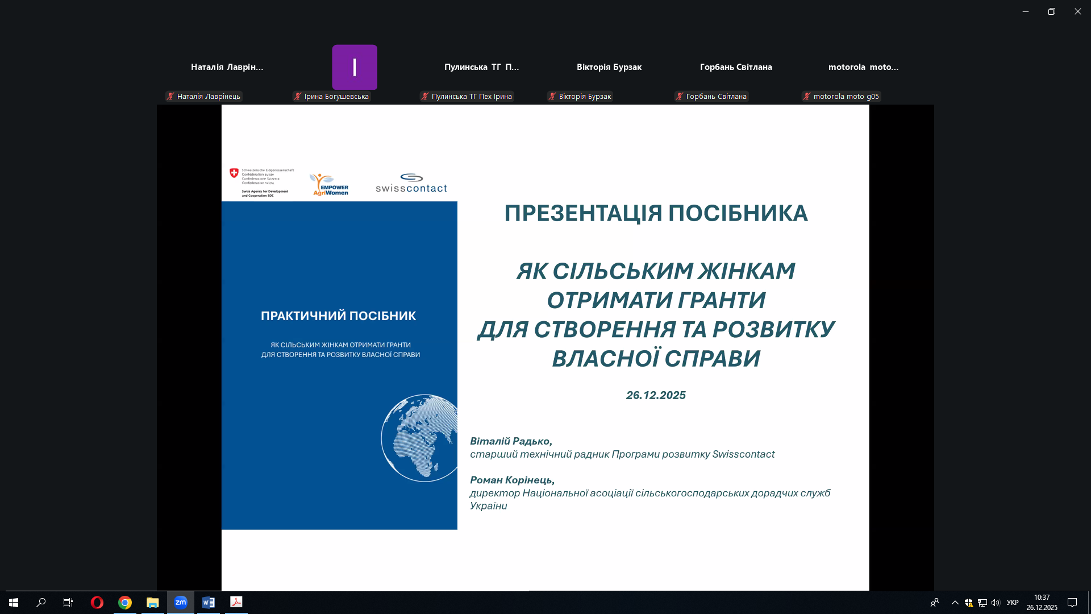The width and height of the screenshot is (1091, 614).
Task: Select Вікторія Бурзак participant tile
Action: (x=609, y=67)
